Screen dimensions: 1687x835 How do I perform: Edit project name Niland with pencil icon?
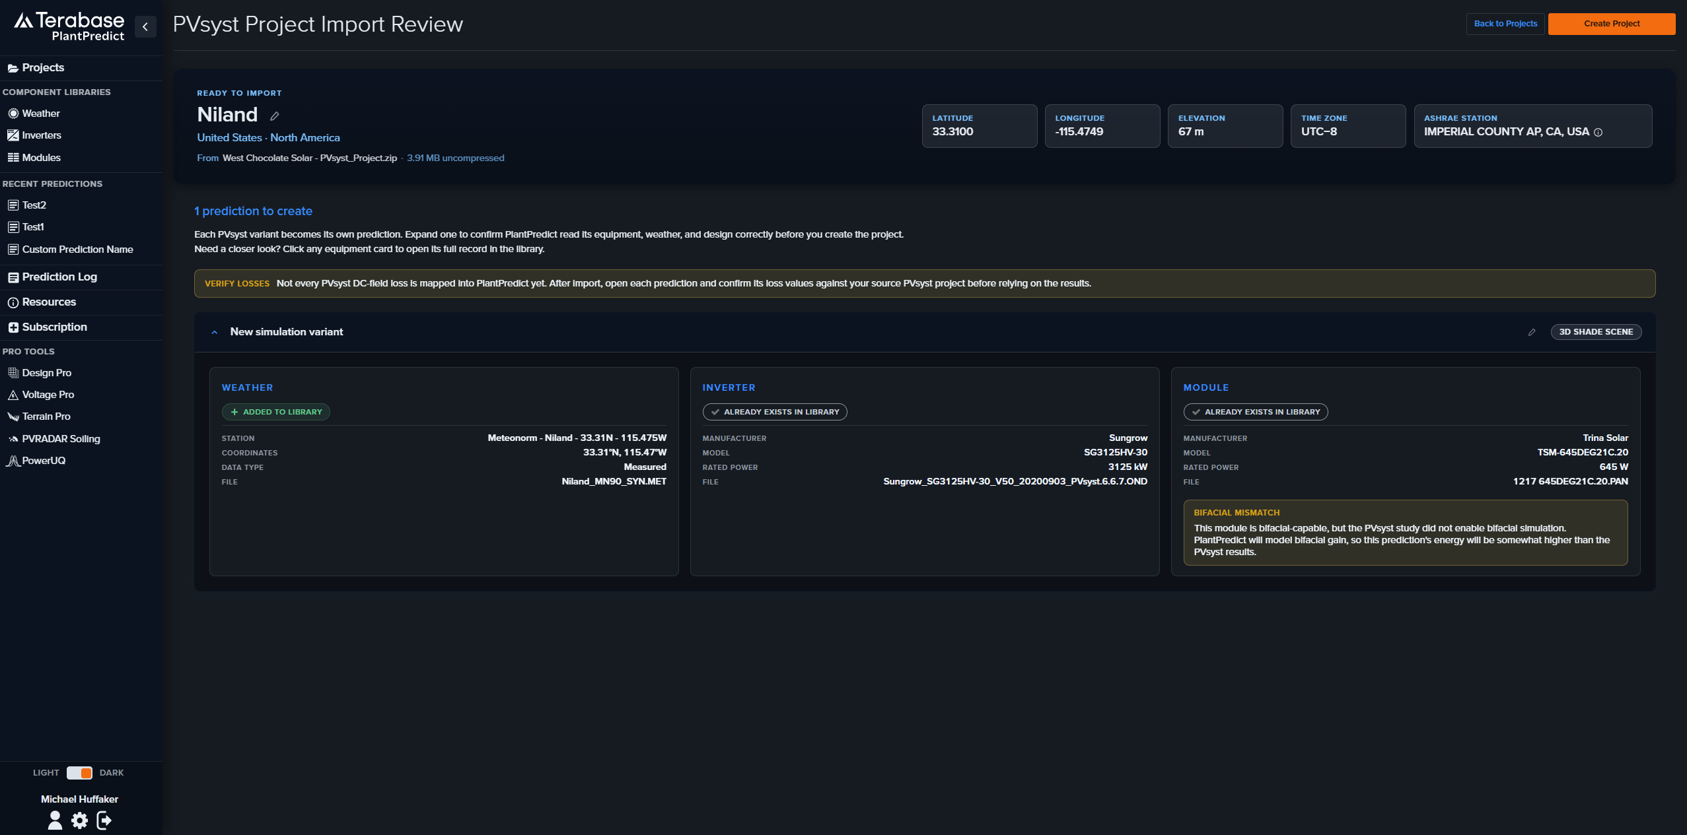[x=275, y=116]
